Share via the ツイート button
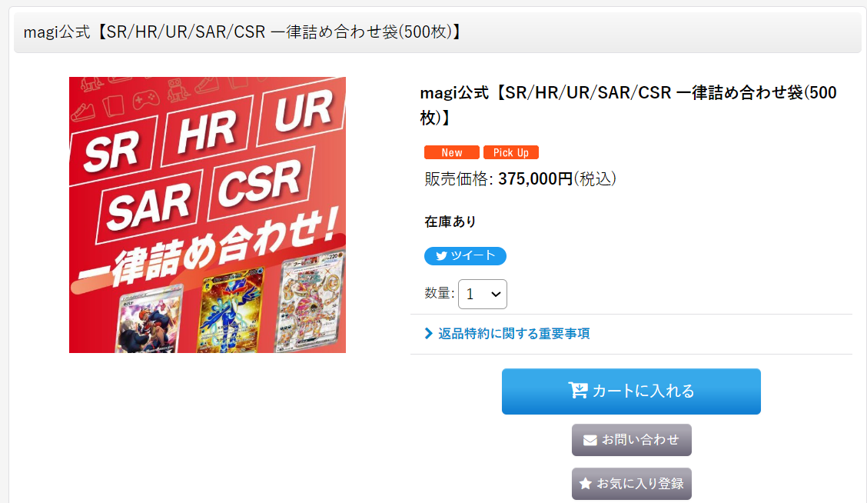Screen dimensions: 867x503 (x=465, y=256)
